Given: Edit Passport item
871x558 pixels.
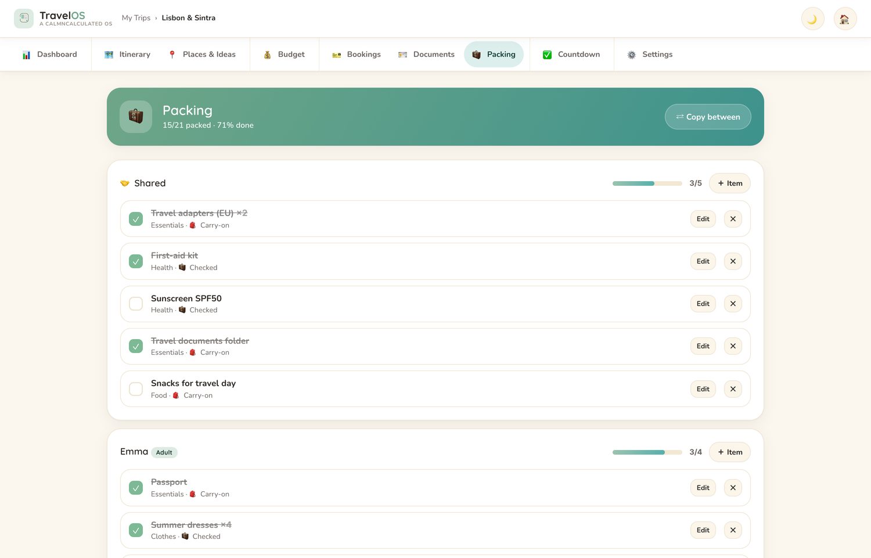Looking at the screenshot, I should [703, 488].
